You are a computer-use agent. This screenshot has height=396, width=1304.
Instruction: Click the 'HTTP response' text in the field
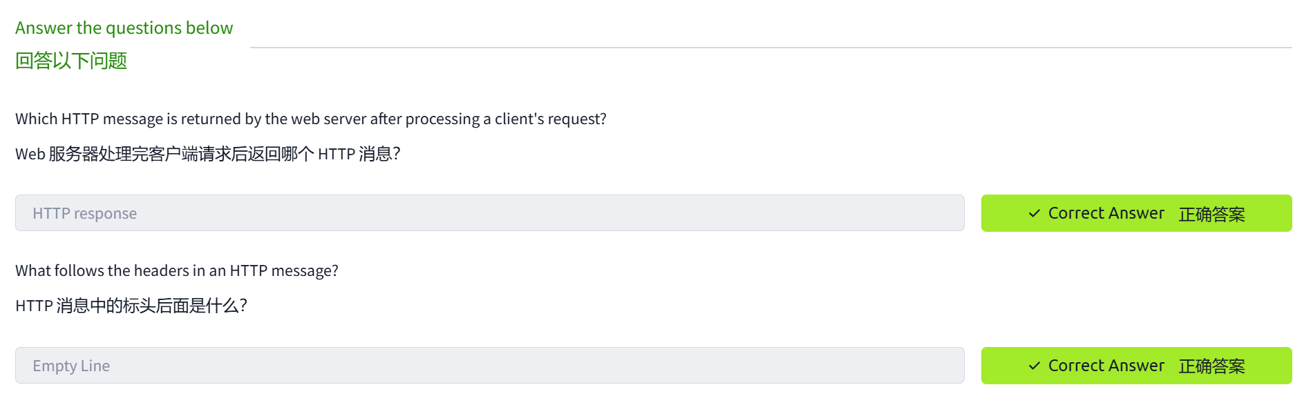[x=84, y=214]
